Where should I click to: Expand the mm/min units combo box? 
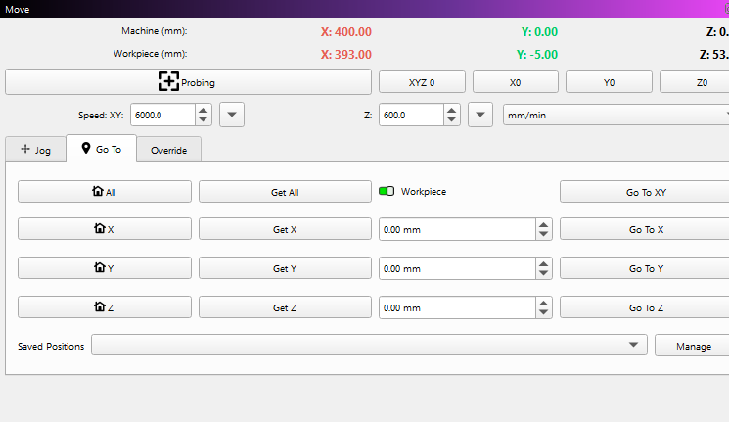[x=615, y=115]
